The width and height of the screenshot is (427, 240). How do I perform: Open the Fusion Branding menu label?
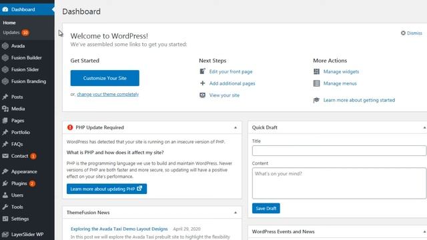click(x=29, y=81)
